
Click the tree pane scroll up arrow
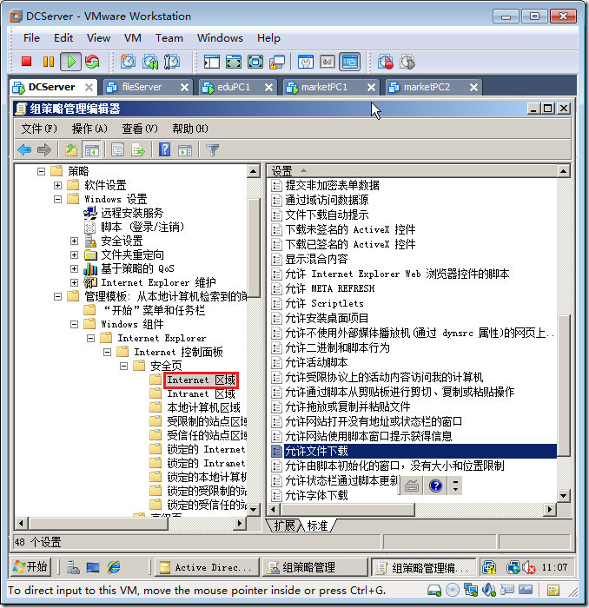click(x=253, y=171)
